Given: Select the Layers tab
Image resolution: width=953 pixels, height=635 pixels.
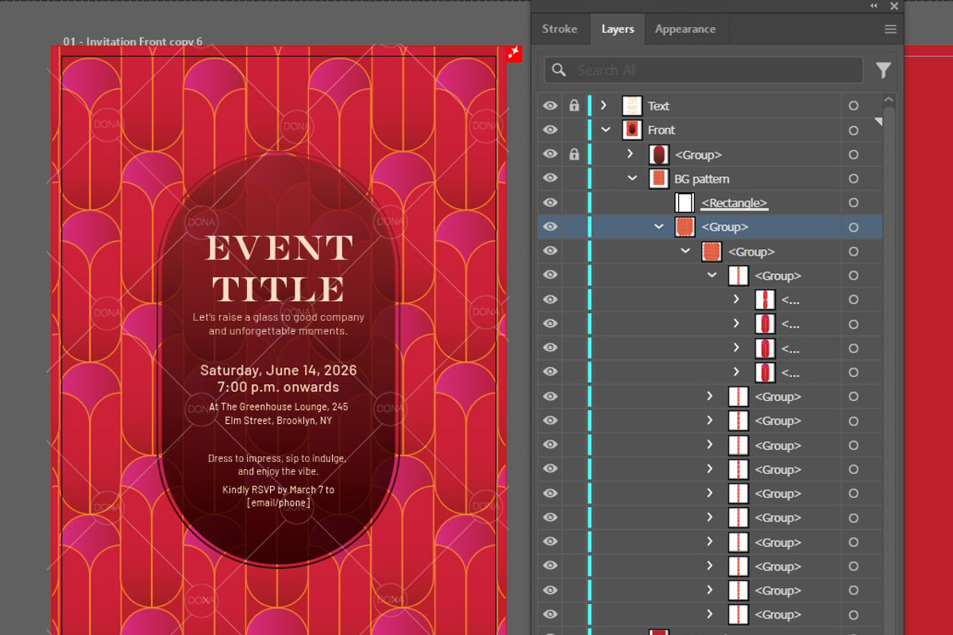Looking at the screenshot, I should [x=618, y=29].
